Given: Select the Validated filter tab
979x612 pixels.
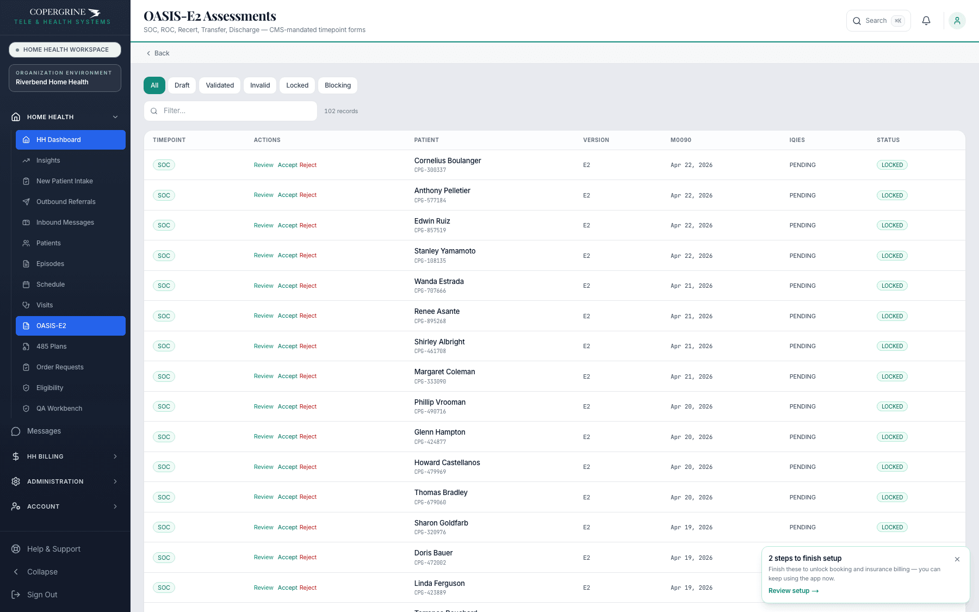Looking at the screenshot, I should (x=220, y=85).
